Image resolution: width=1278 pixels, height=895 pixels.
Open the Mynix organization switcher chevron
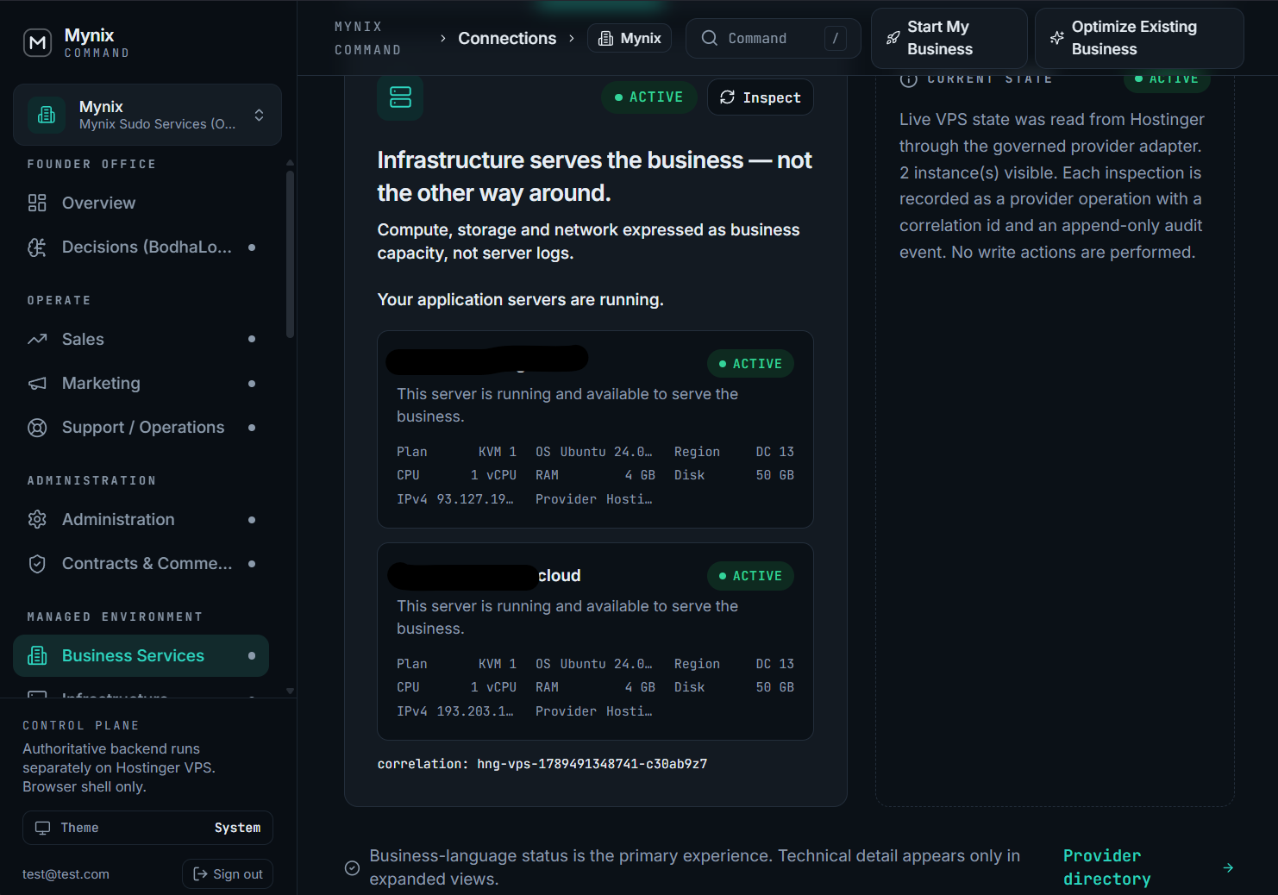(x=259, y=115)
